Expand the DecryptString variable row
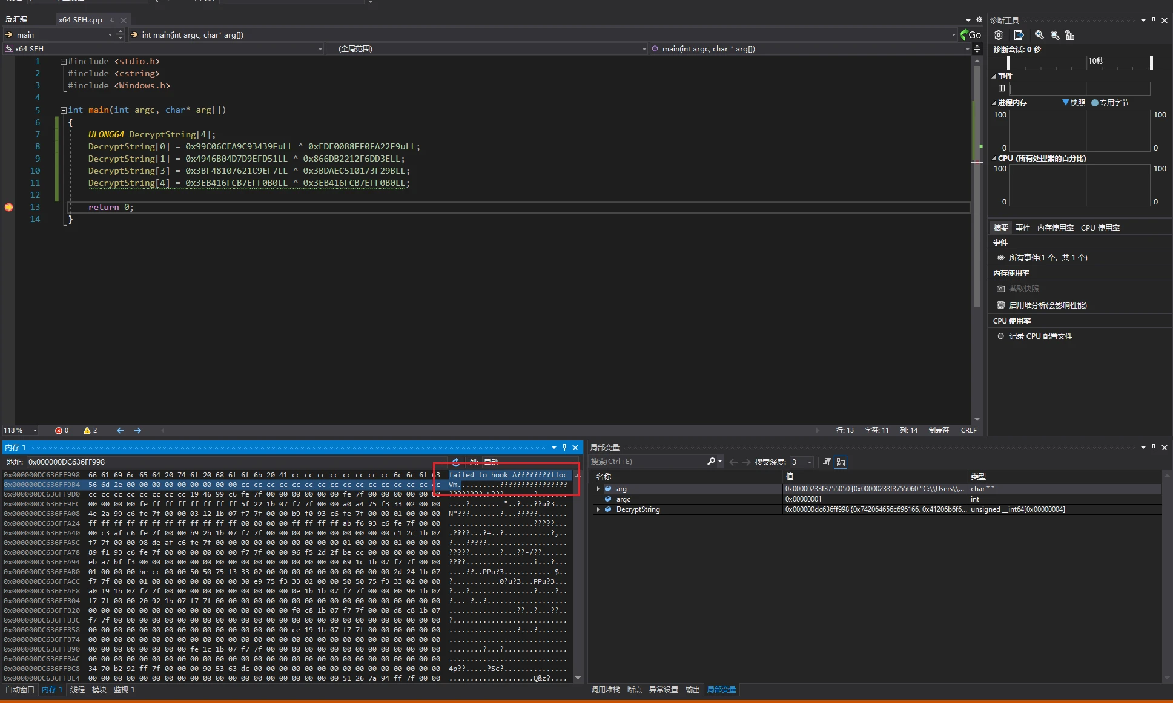This screenshot has height=703, width=1173. (x=598, y=509)
